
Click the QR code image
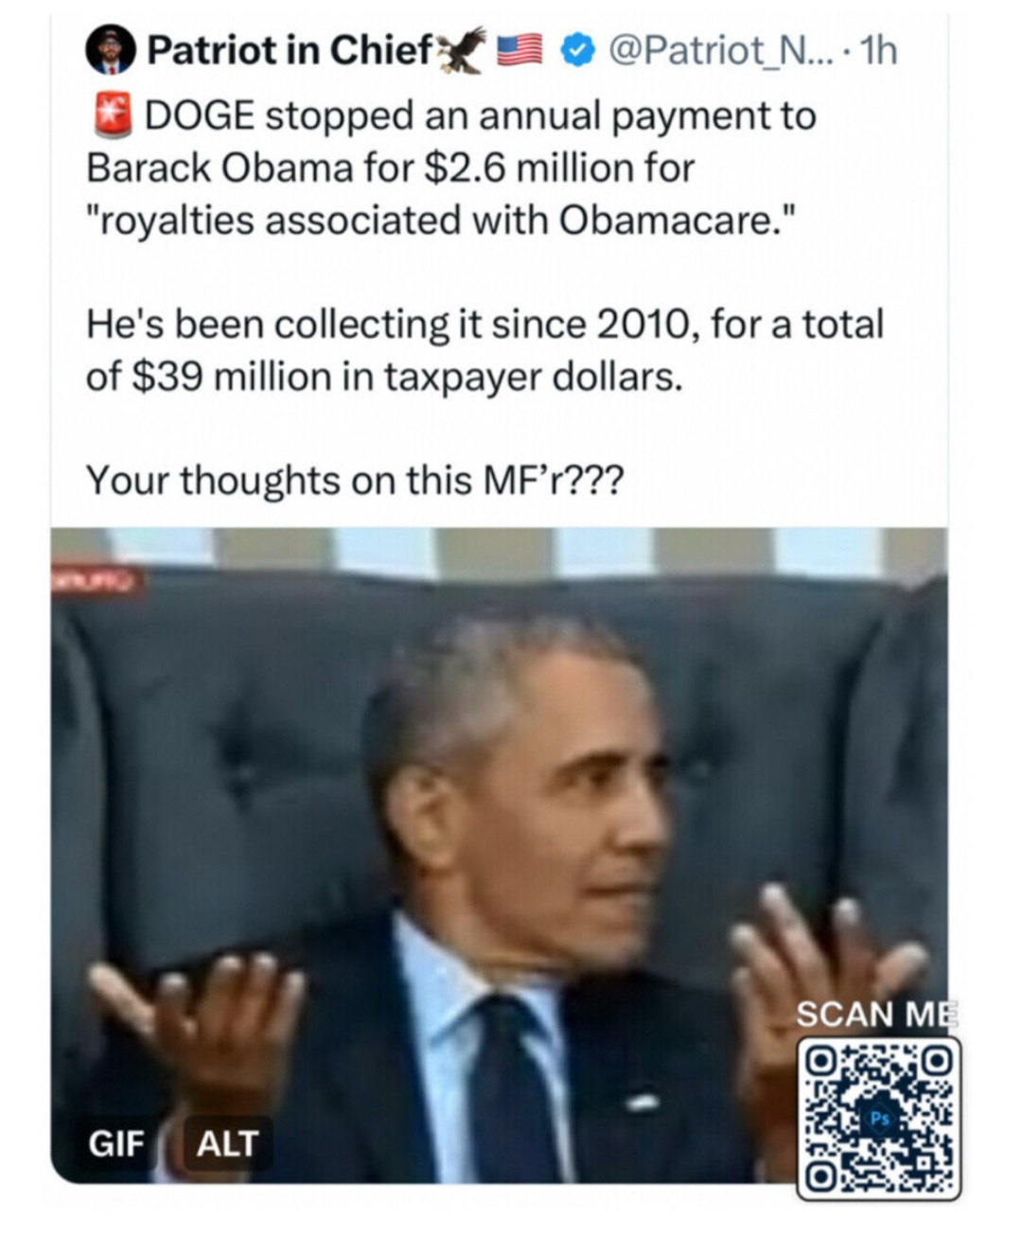tap(879, 1118)
